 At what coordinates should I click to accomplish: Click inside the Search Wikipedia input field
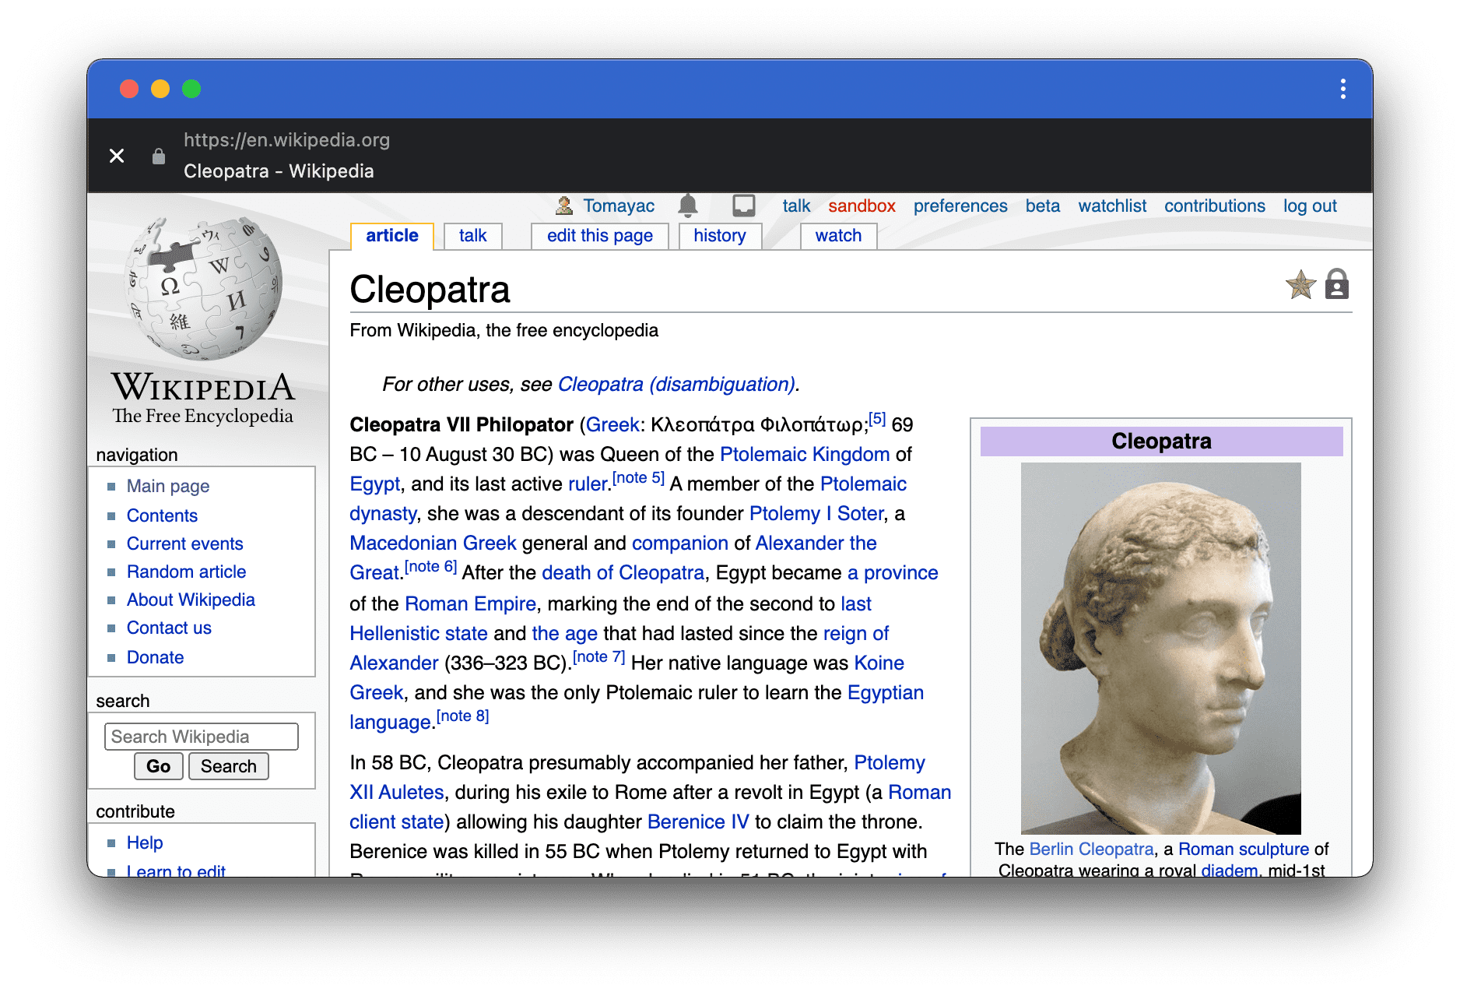click(201, 736)
